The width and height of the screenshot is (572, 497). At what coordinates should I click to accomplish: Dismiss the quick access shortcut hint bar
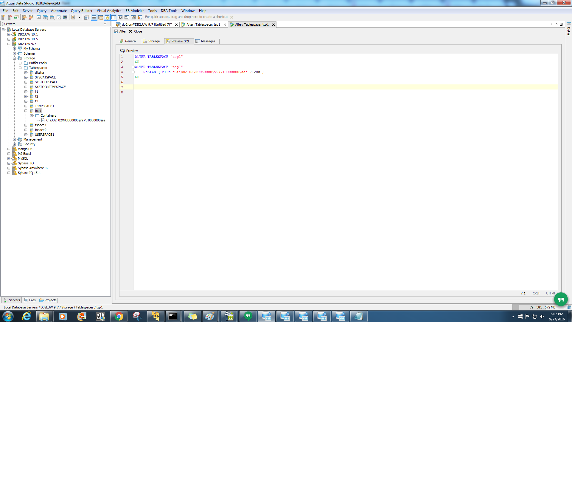click(232, 17)
